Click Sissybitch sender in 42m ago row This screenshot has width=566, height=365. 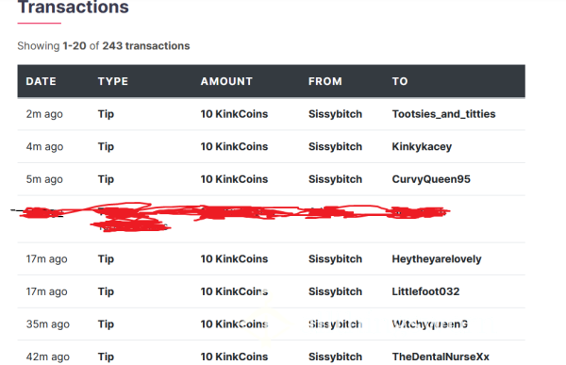click(335, 357)
